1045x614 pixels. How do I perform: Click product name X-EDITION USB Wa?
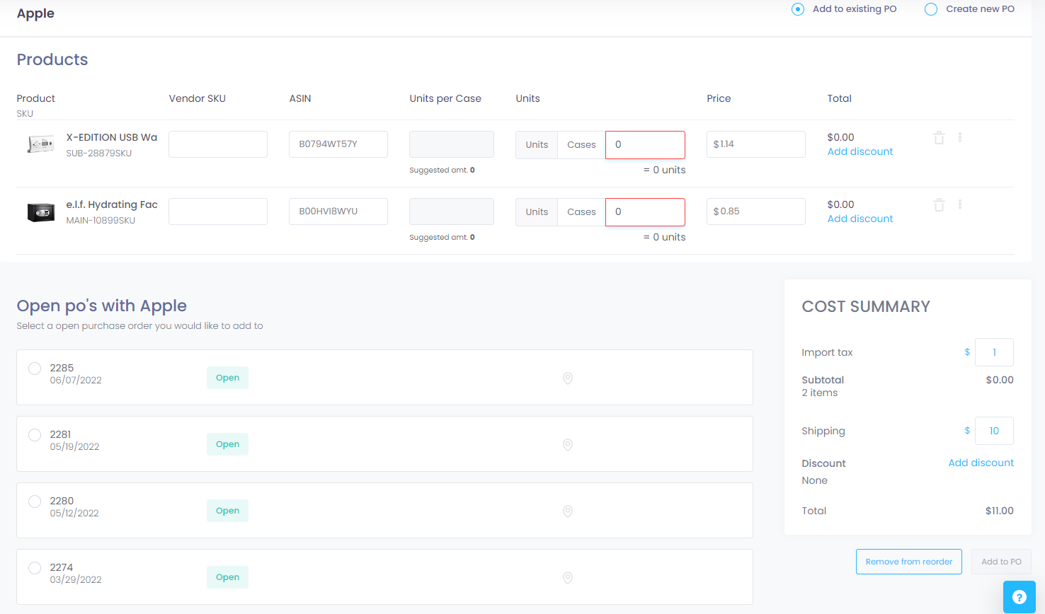112,137
